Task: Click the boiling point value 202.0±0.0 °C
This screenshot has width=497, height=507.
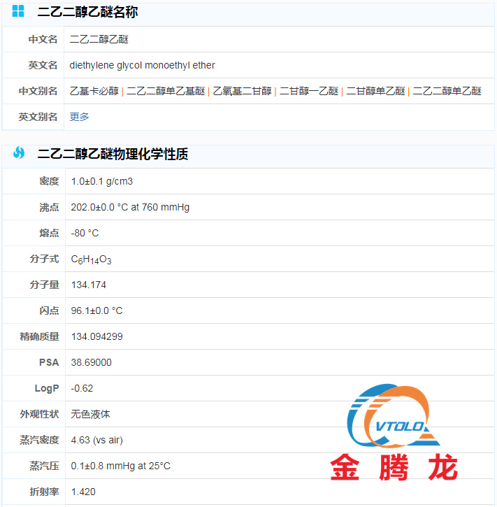Action: point(130,207)
